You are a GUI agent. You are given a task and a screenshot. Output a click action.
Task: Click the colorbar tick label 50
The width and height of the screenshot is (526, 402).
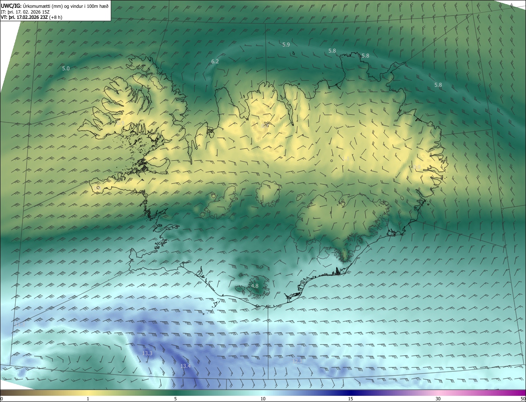[523, 399]
